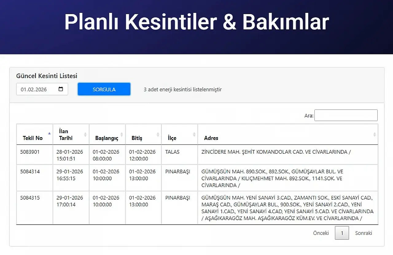Select page 1 in pagination
Image resolution: width=393 pixels, height=255 pixels.
coord(342,233)
